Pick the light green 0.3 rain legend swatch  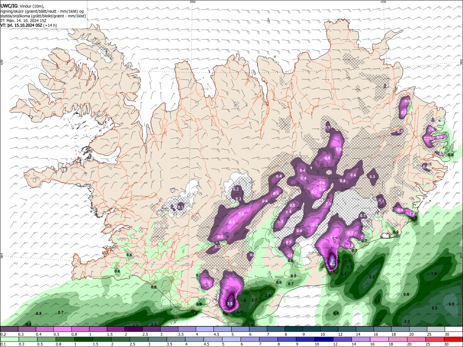tap(28, 339)
